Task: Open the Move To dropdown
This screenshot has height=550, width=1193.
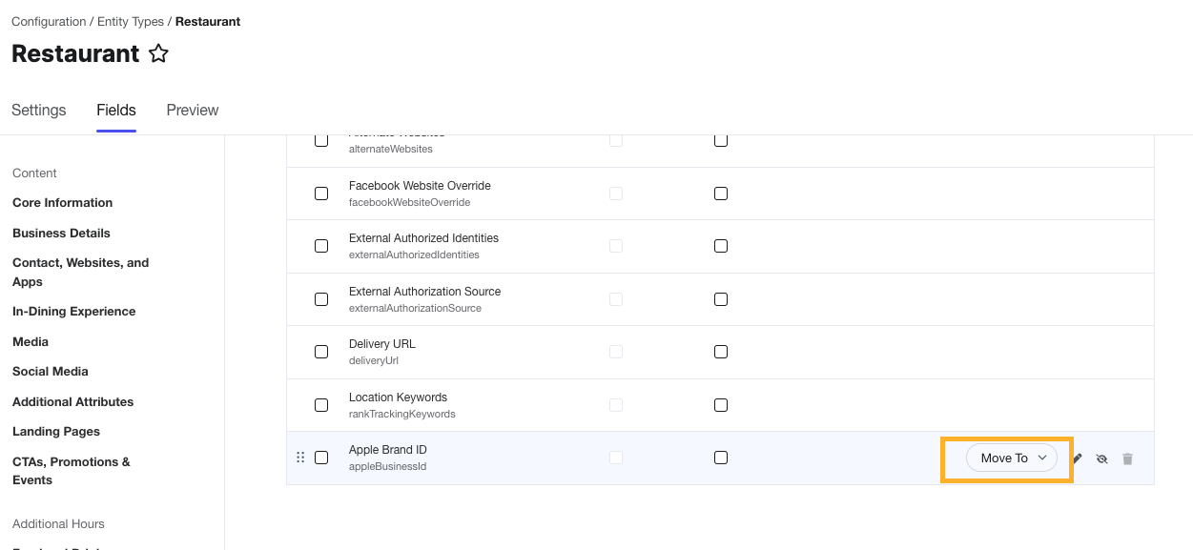Action: point(1011,458)
